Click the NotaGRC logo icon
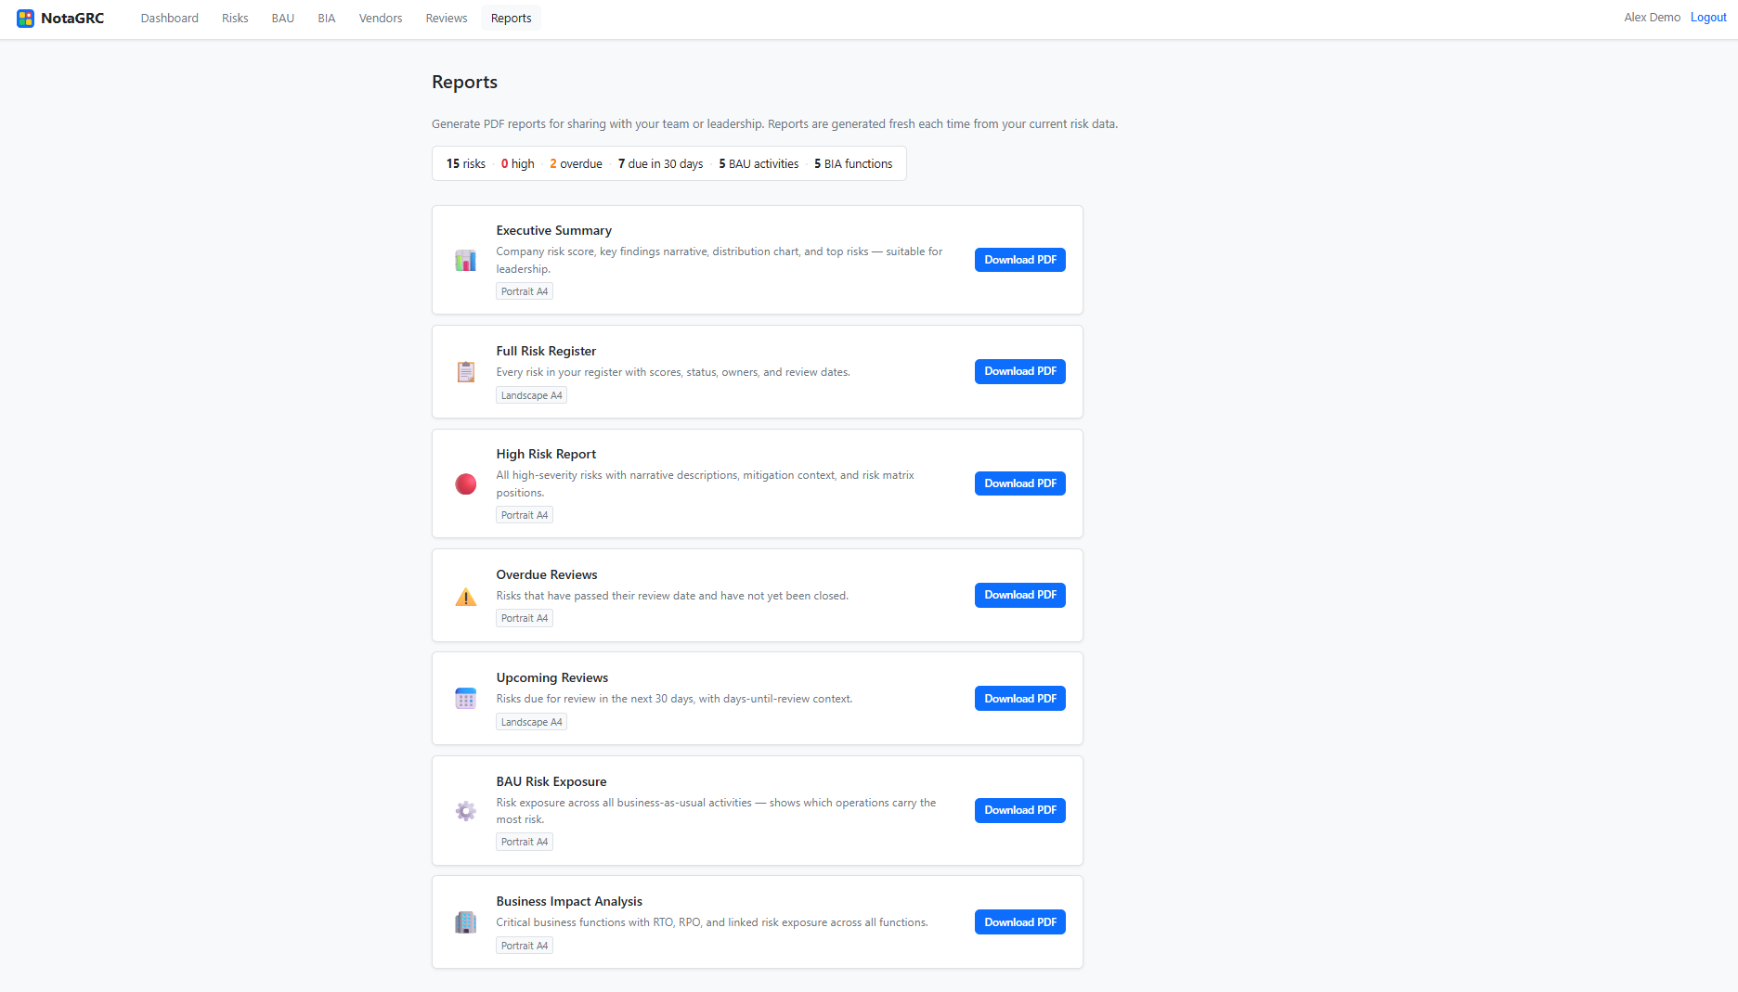The height and width of the screenshot is (992, 1738). pos(25,18)
